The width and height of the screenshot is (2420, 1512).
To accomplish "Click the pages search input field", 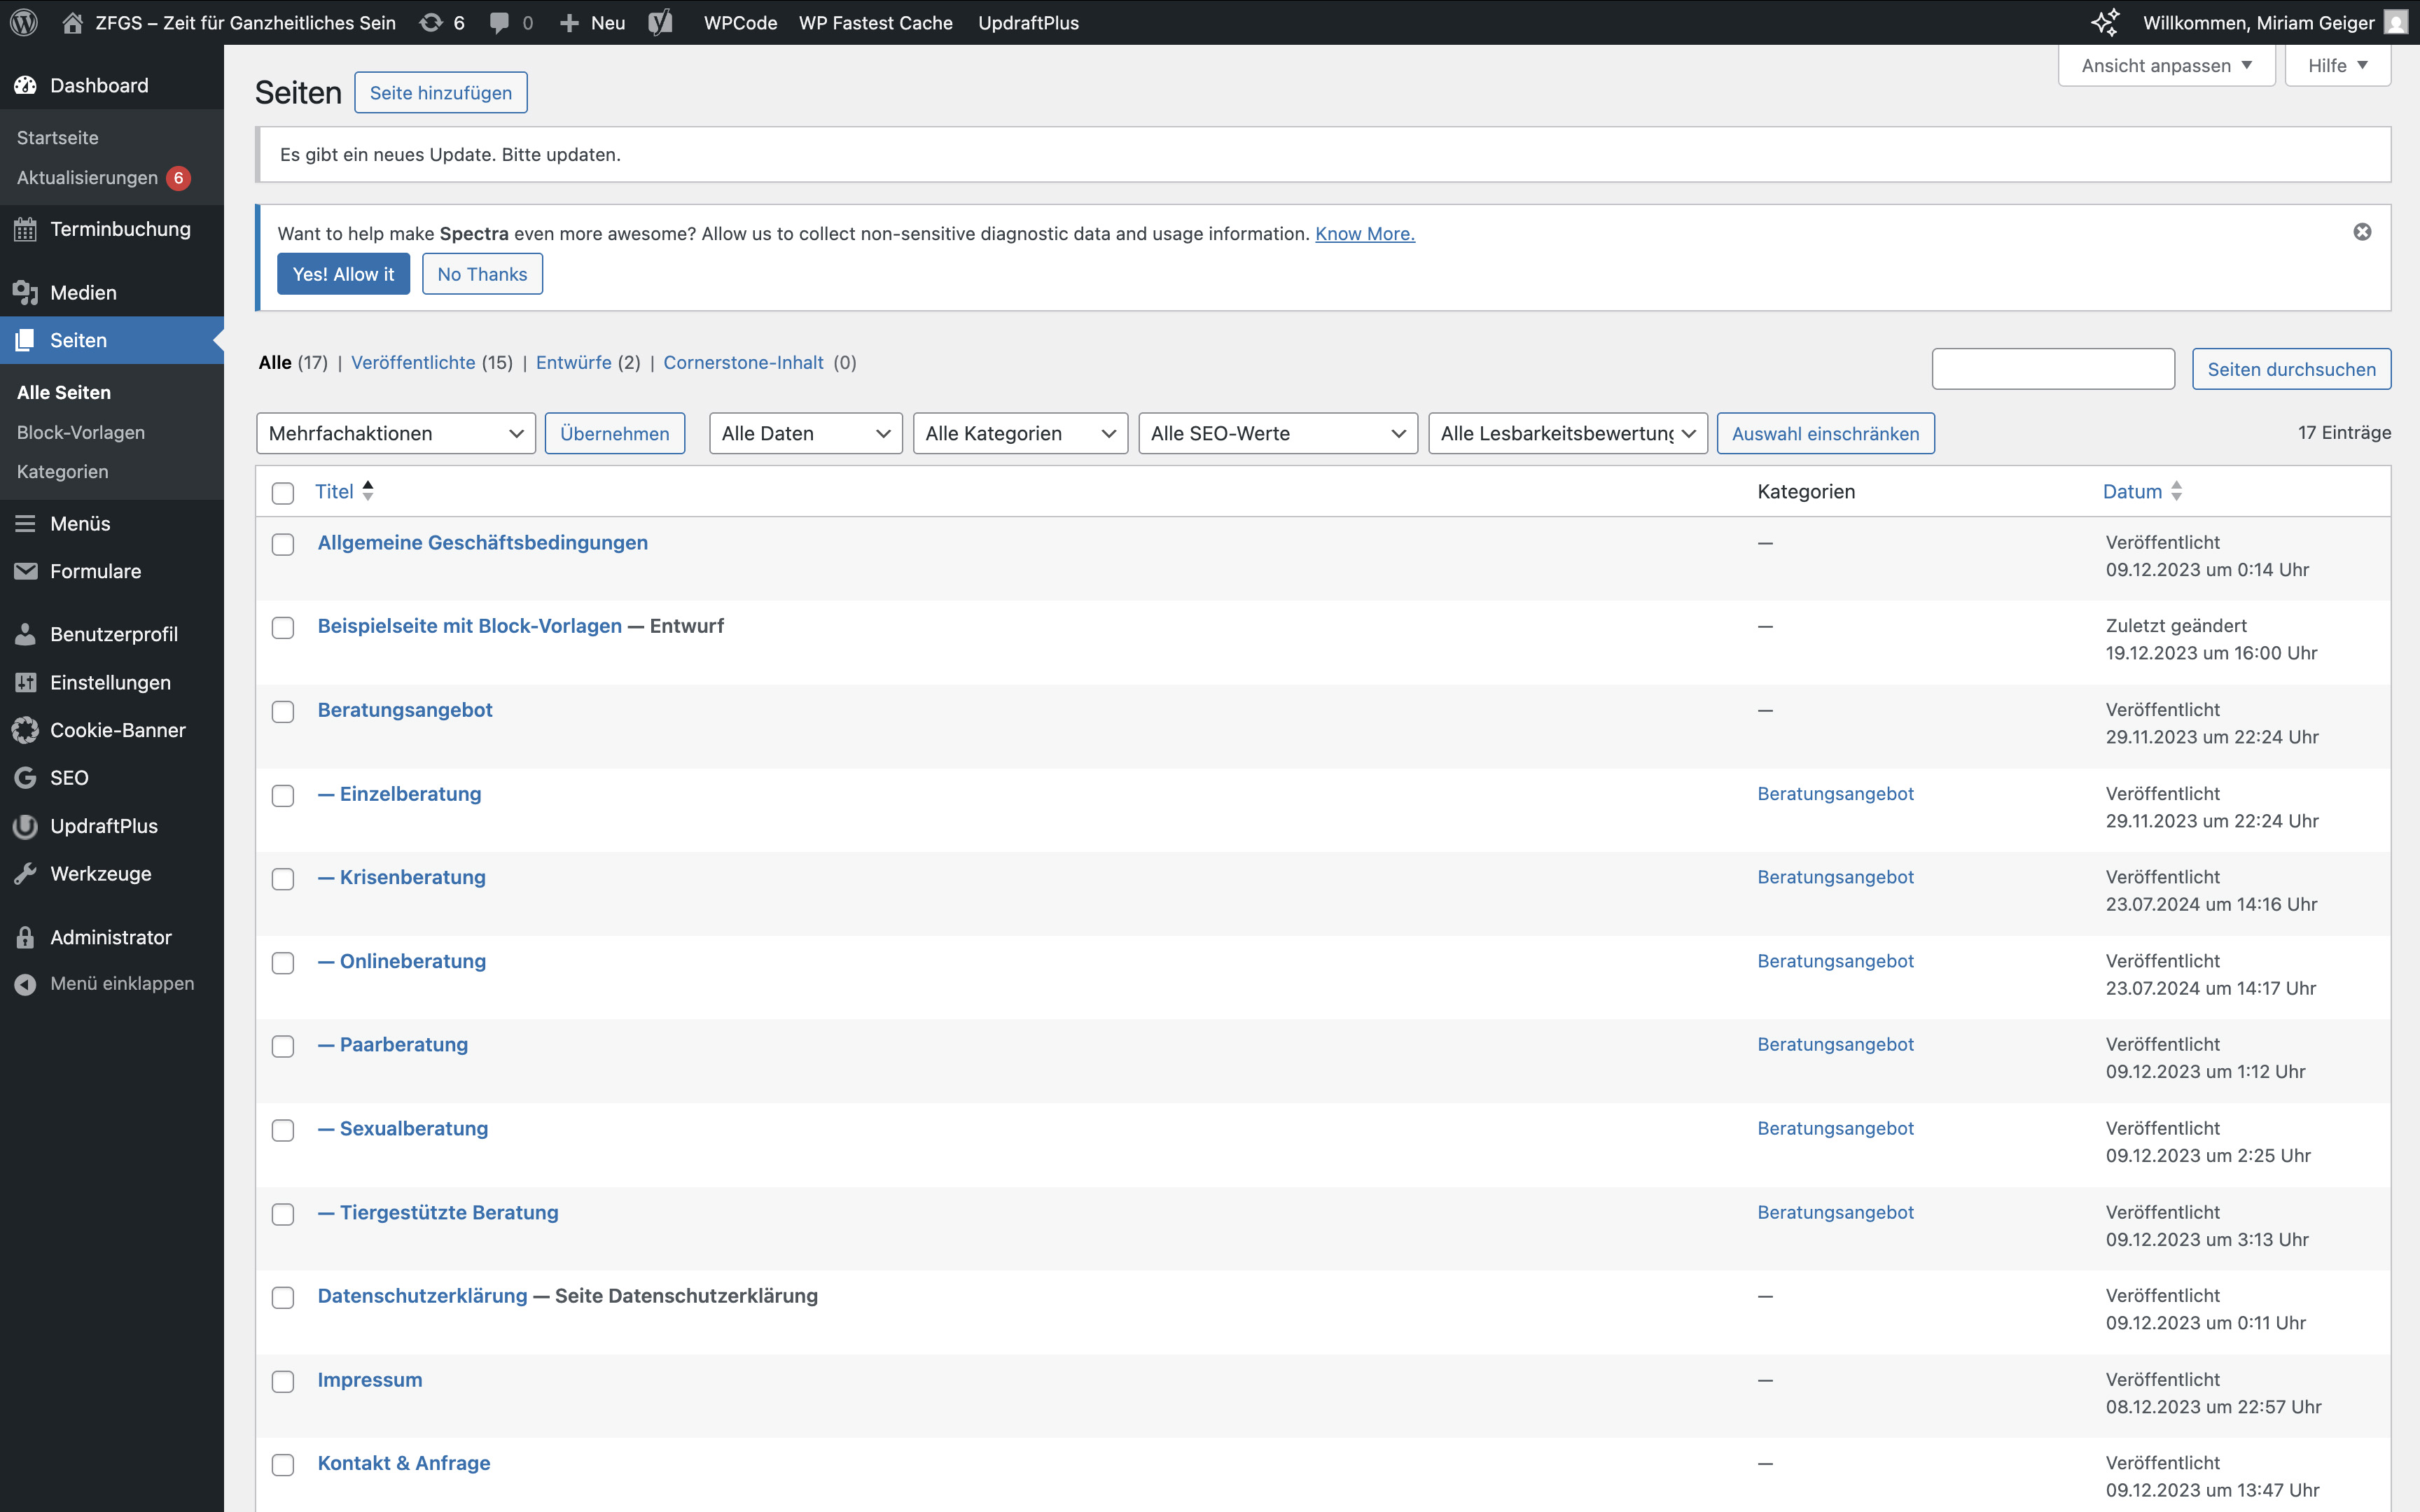I will tap(2053, 369).
